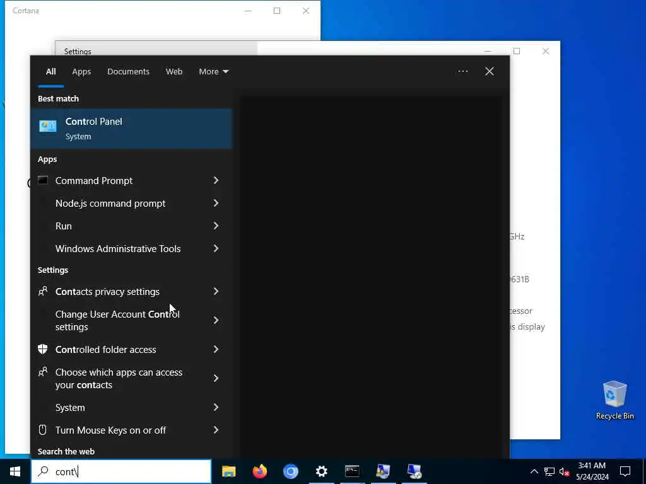
Task: Open Settings gear icon in the taskbar
Action: [x=321, y=471]
